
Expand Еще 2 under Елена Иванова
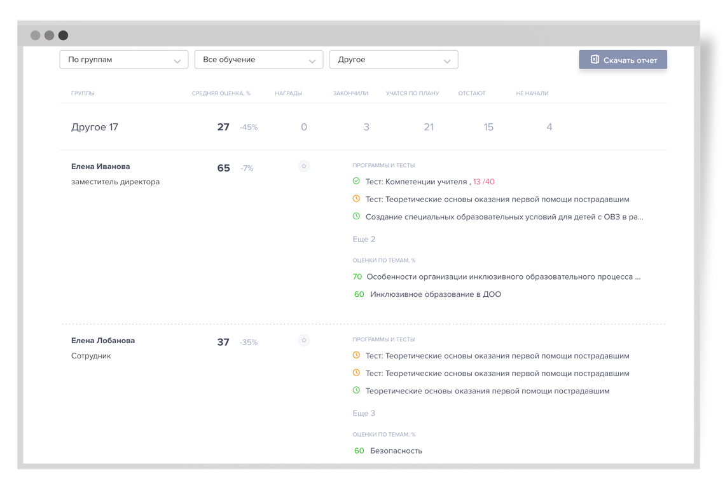point(364,239)
